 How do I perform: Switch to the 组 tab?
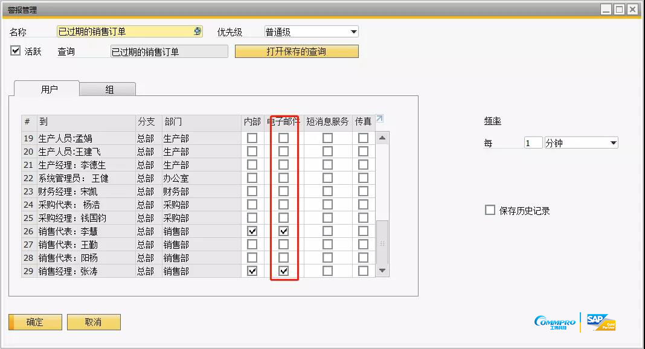pyautogui.click(x=107, y=88)
